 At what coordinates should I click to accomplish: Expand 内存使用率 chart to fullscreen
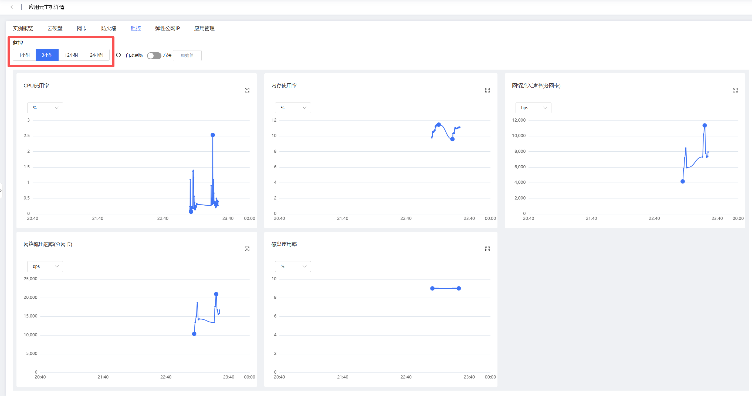[487, 90]
